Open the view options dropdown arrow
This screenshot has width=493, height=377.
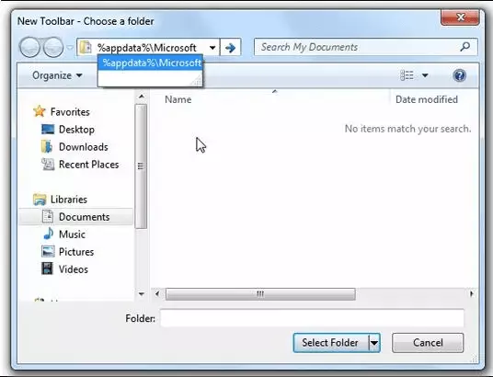click(425, 75)
